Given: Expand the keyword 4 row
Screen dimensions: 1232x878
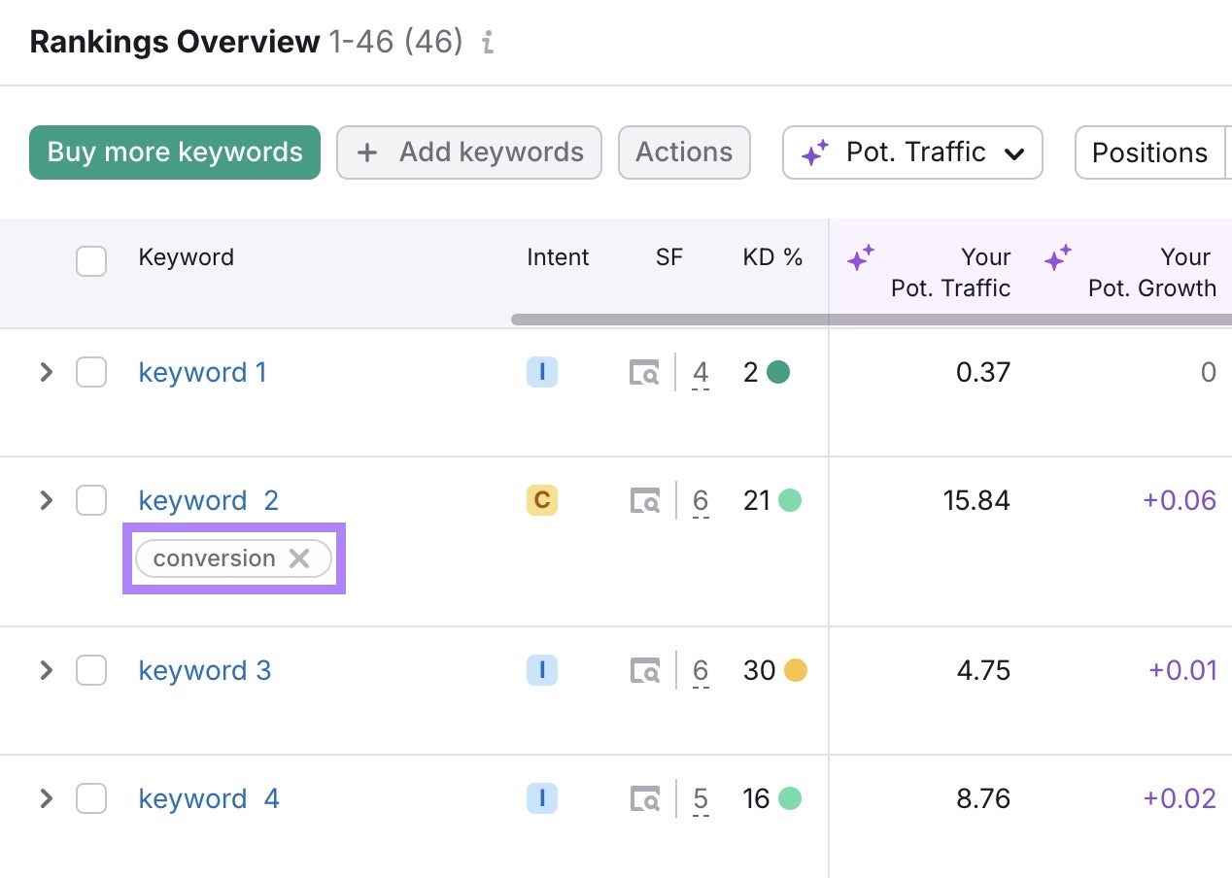Looking at the screenshot, I should (x=45, y=798).
